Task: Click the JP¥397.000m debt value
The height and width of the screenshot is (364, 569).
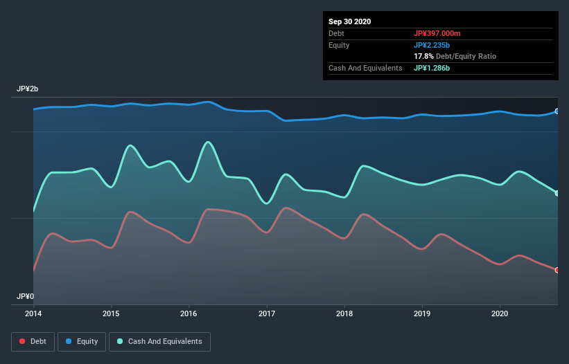Action: pos(437,33)
